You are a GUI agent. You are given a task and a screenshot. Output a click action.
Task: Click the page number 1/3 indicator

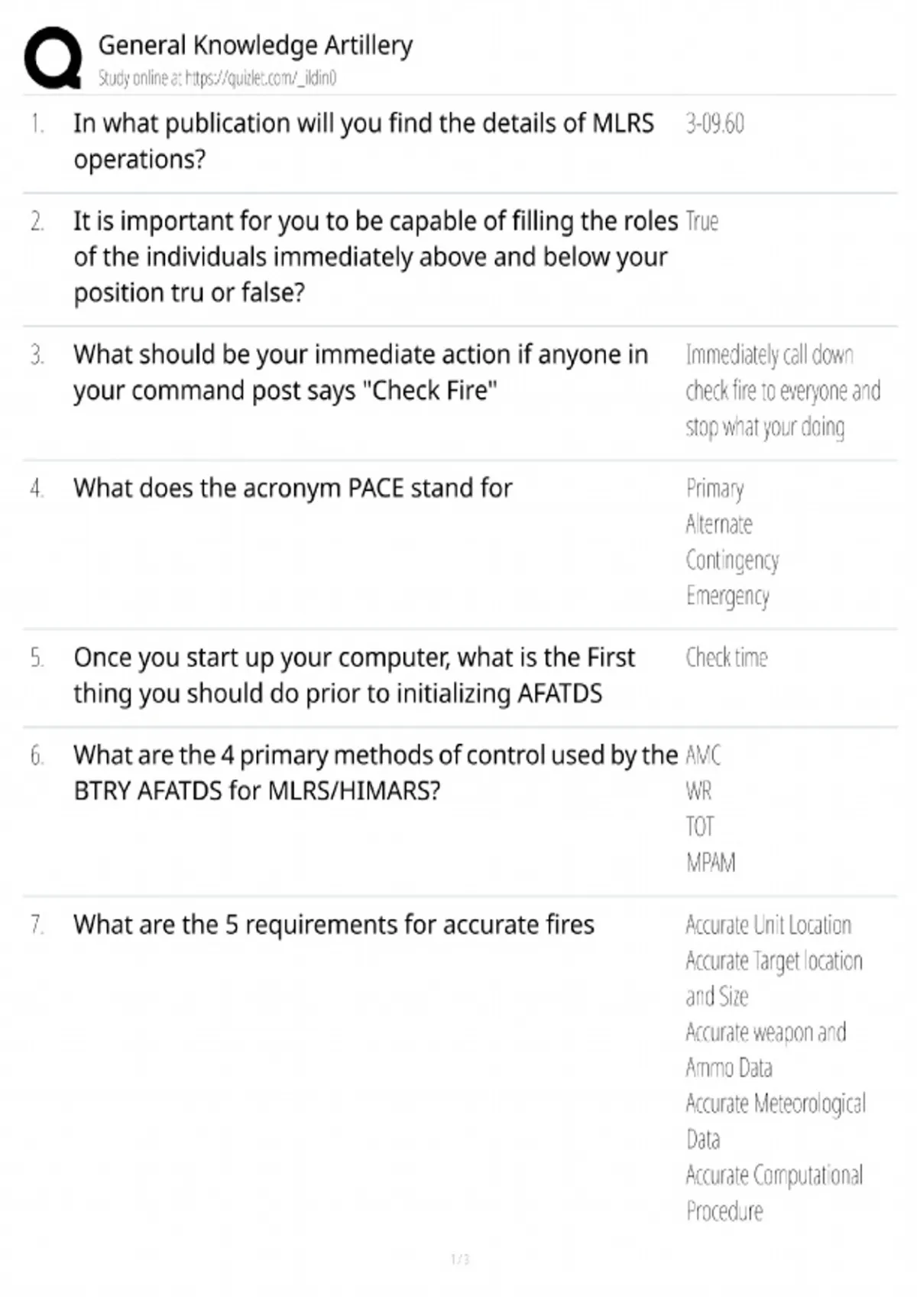coord(459,1259)
